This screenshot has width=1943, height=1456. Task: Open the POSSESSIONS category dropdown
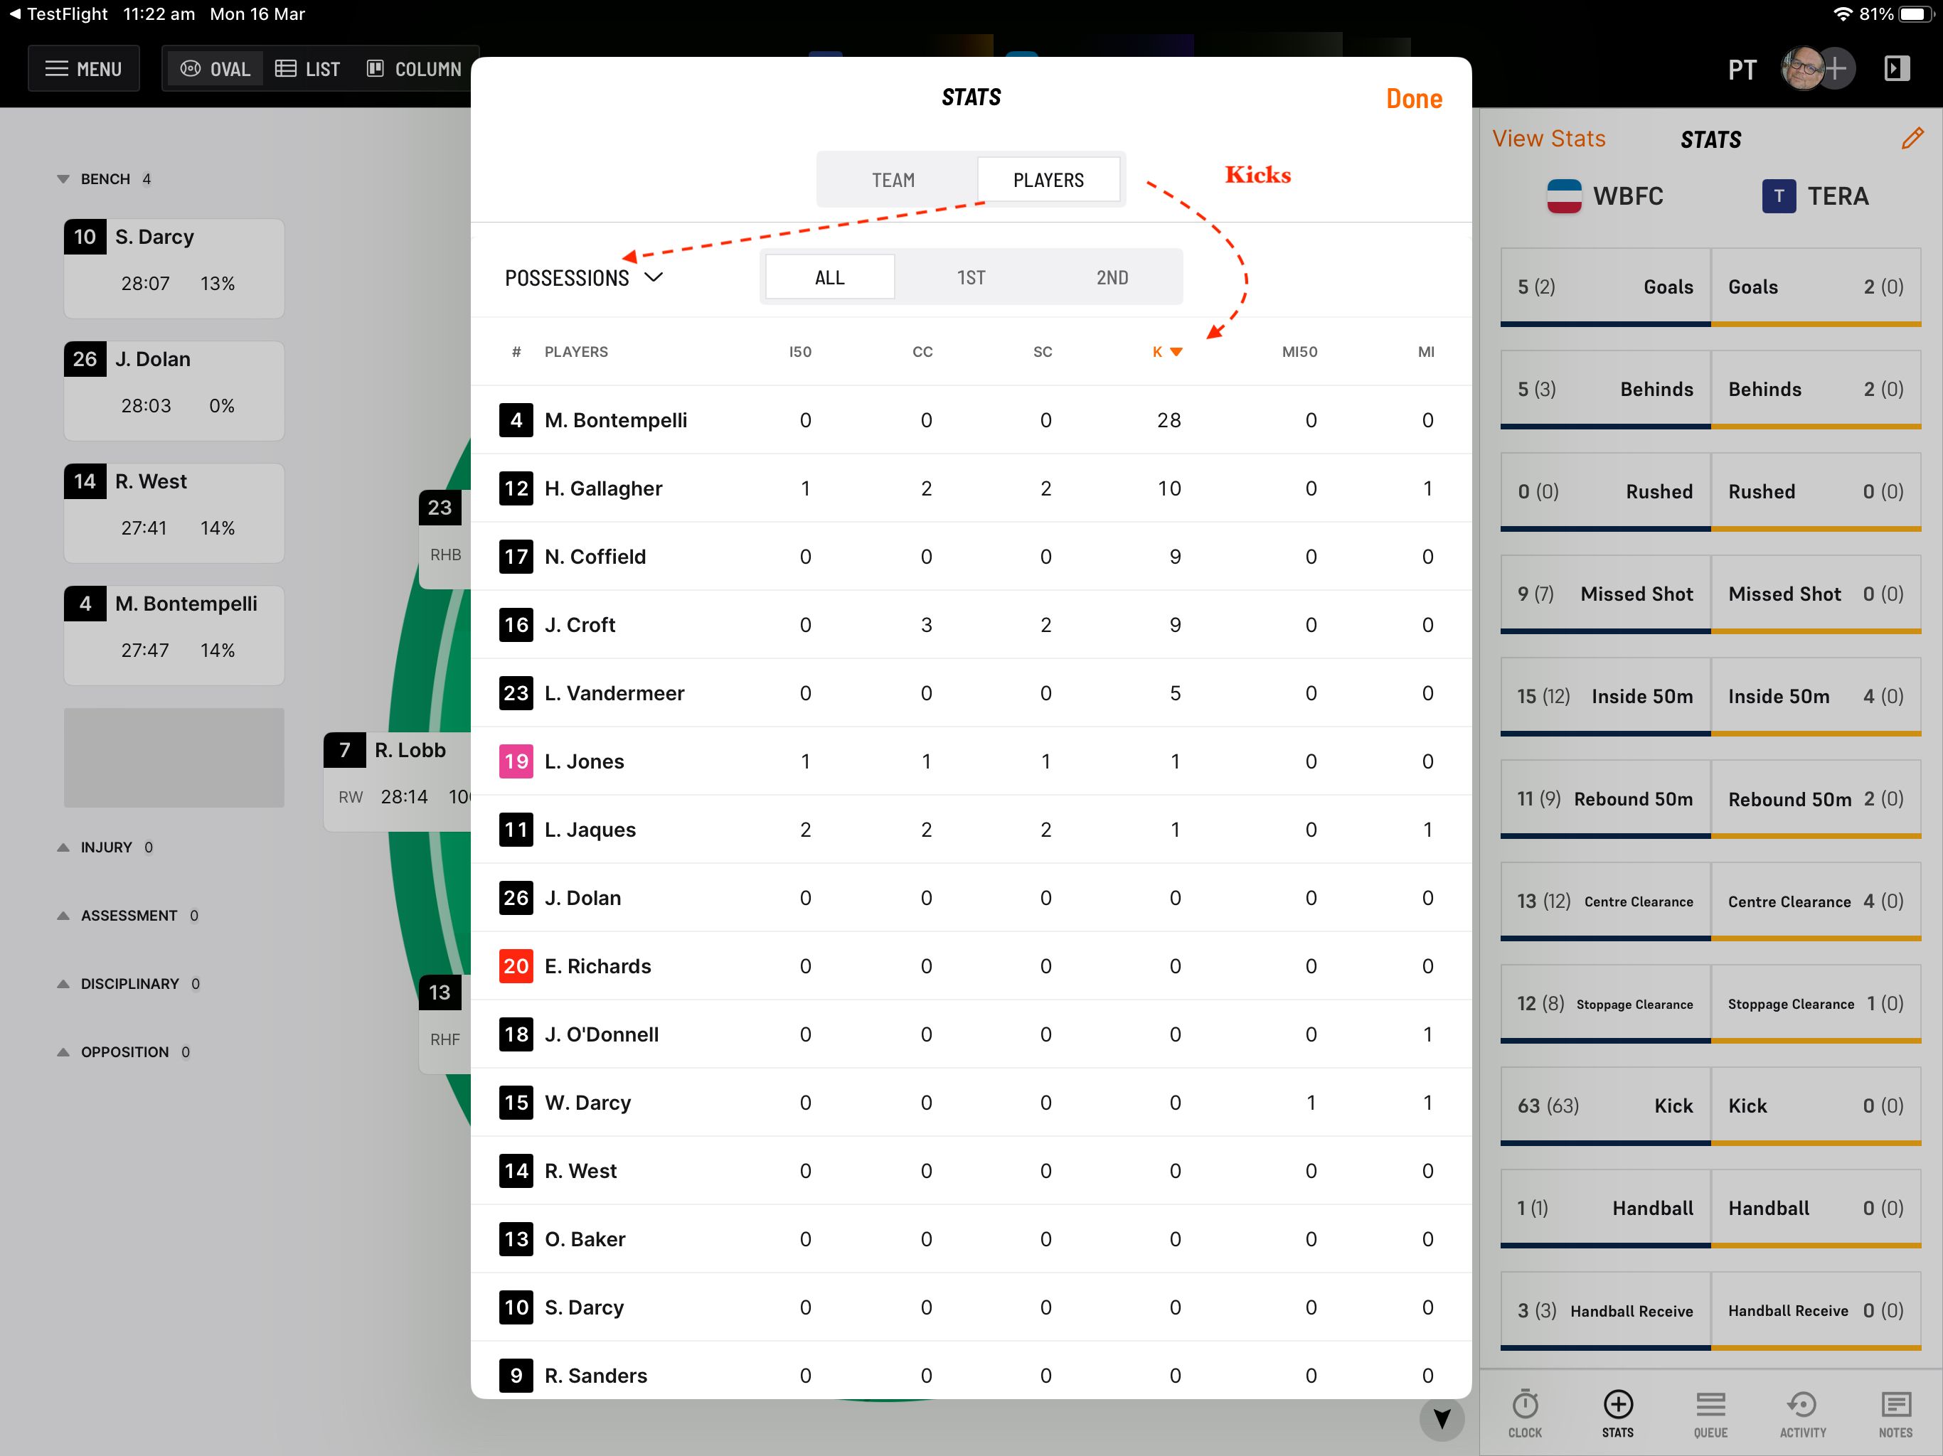coord(583,277)
